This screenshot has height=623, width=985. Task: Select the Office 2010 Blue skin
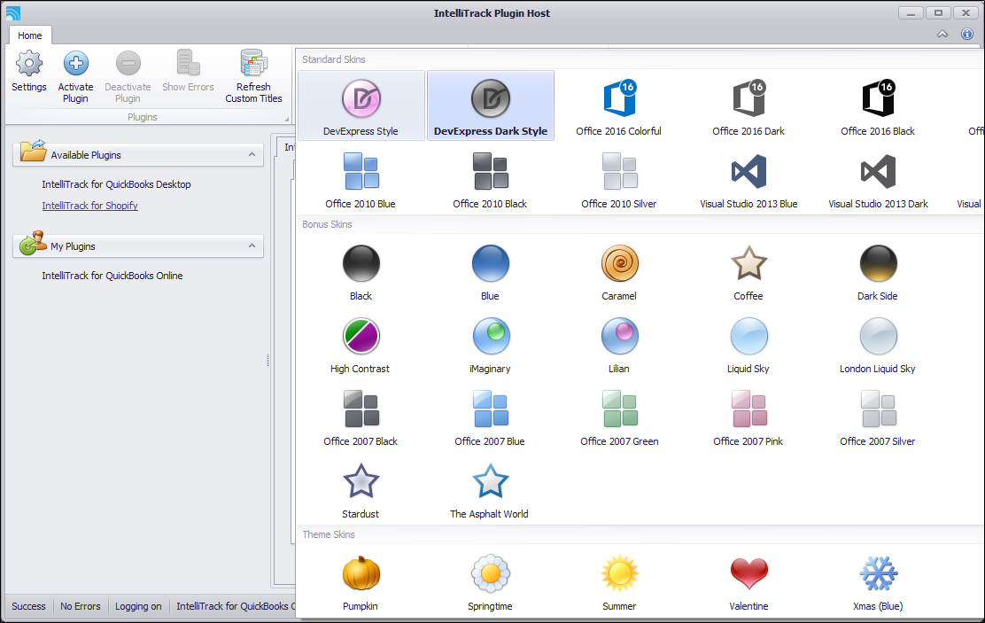tap(361, 179)
